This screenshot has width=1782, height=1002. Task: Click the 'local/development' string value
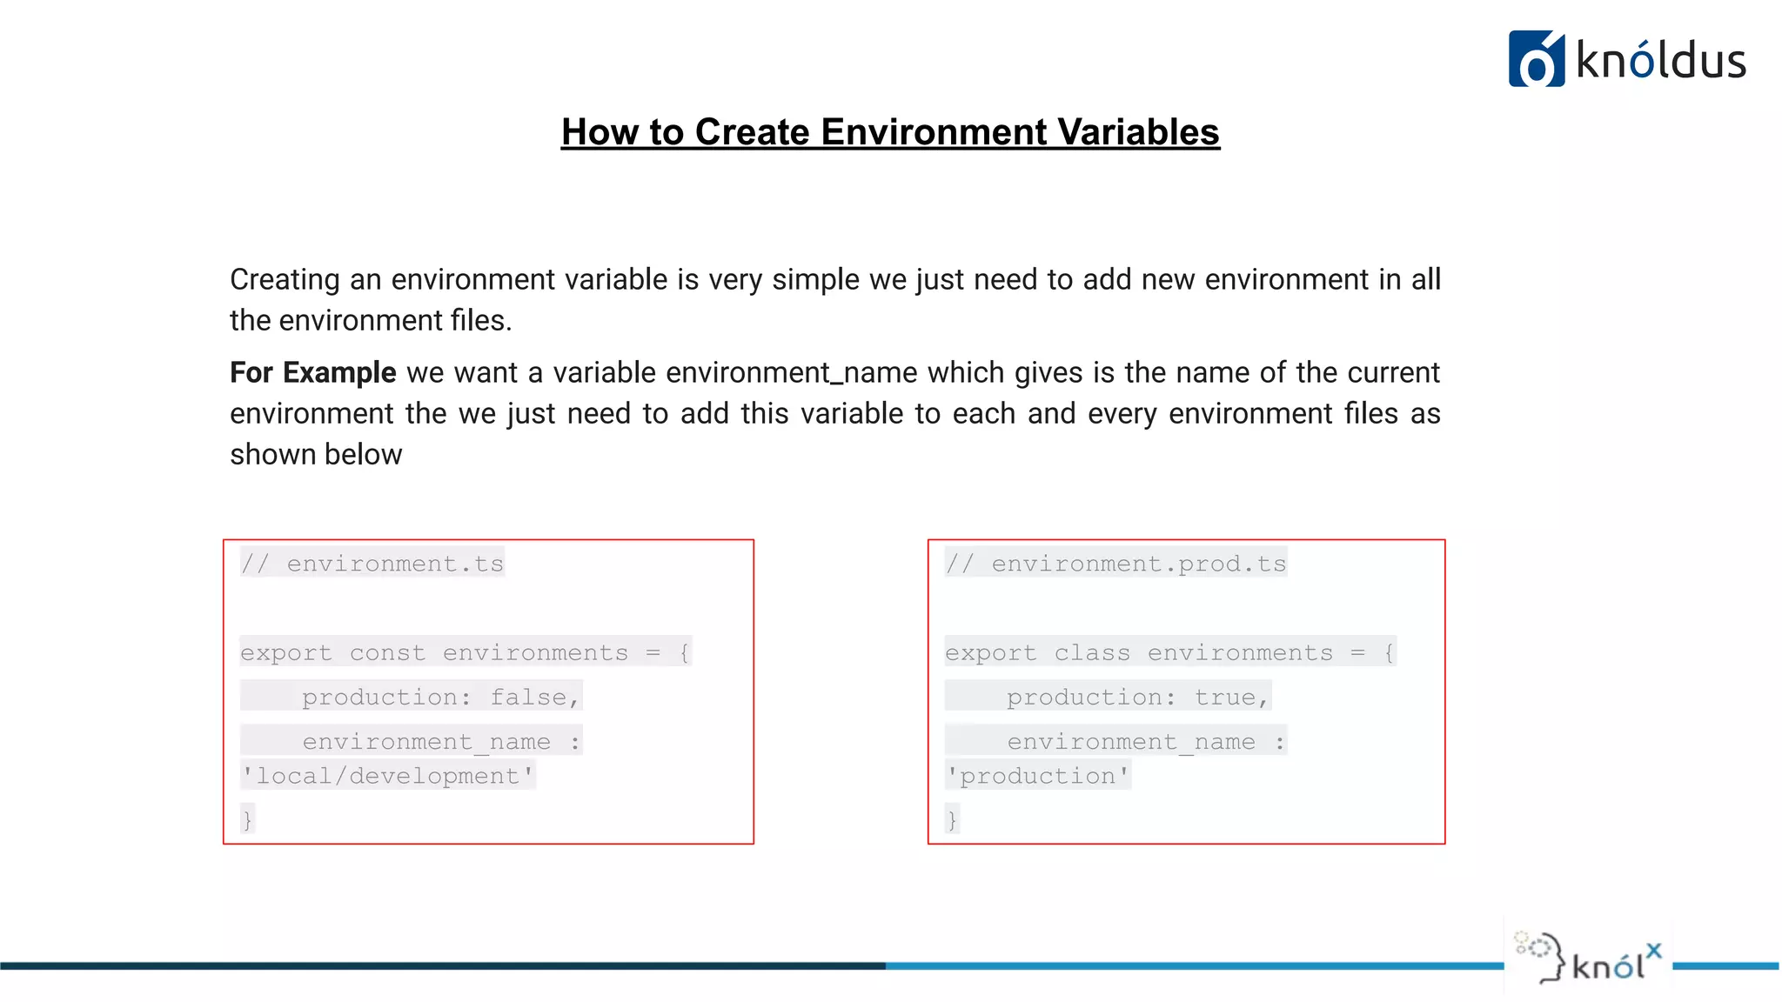(388, 775)
